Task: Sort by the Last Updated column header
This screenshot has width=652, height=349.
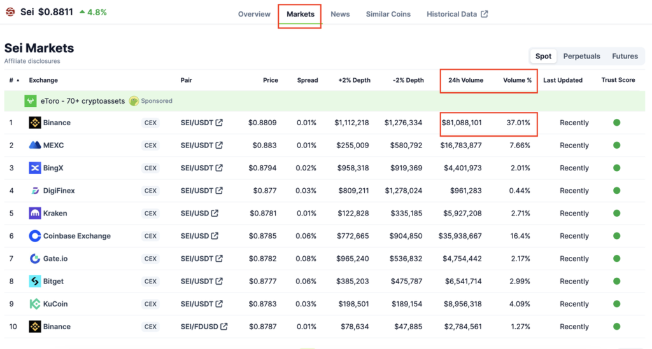Action: [563, 80]
